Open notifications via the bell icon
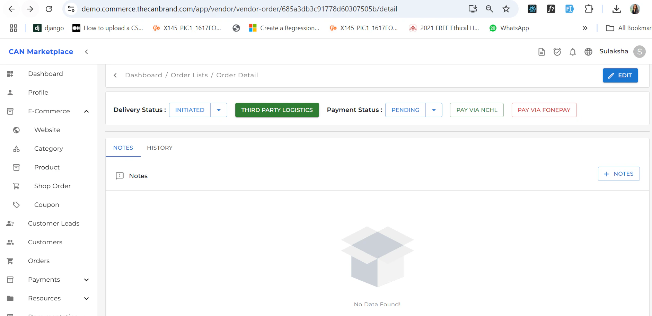The width and height of the screenshot is (652, 316). tap(572, 52)
